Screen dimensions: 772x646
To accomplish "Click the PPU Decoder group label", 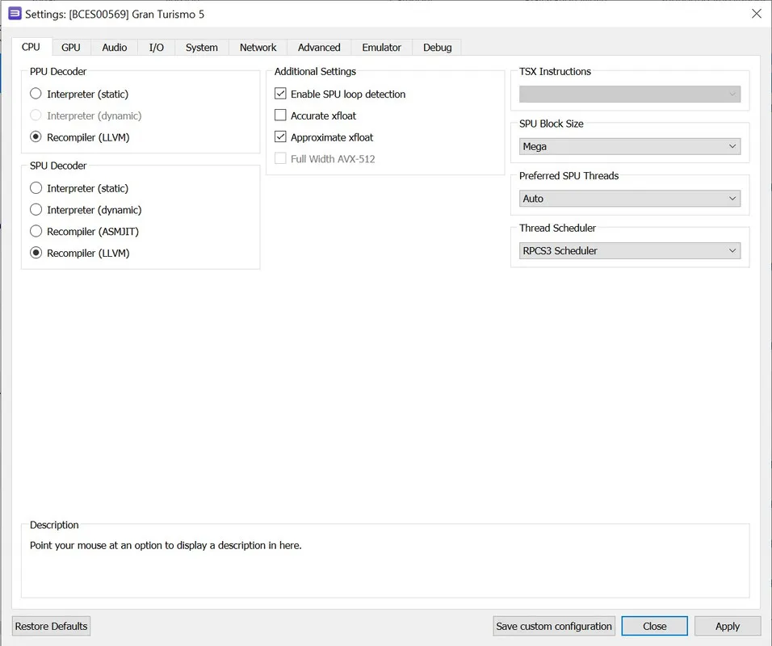I will [x=58, y=71].
